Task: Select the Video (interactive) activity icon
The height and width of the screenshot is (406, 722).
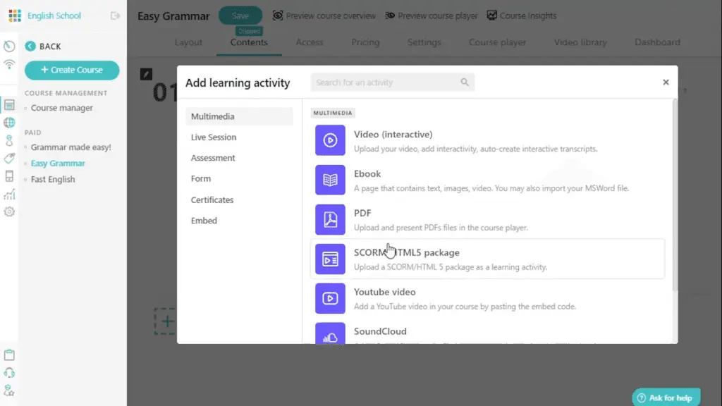Action: (x=330, y=140)
